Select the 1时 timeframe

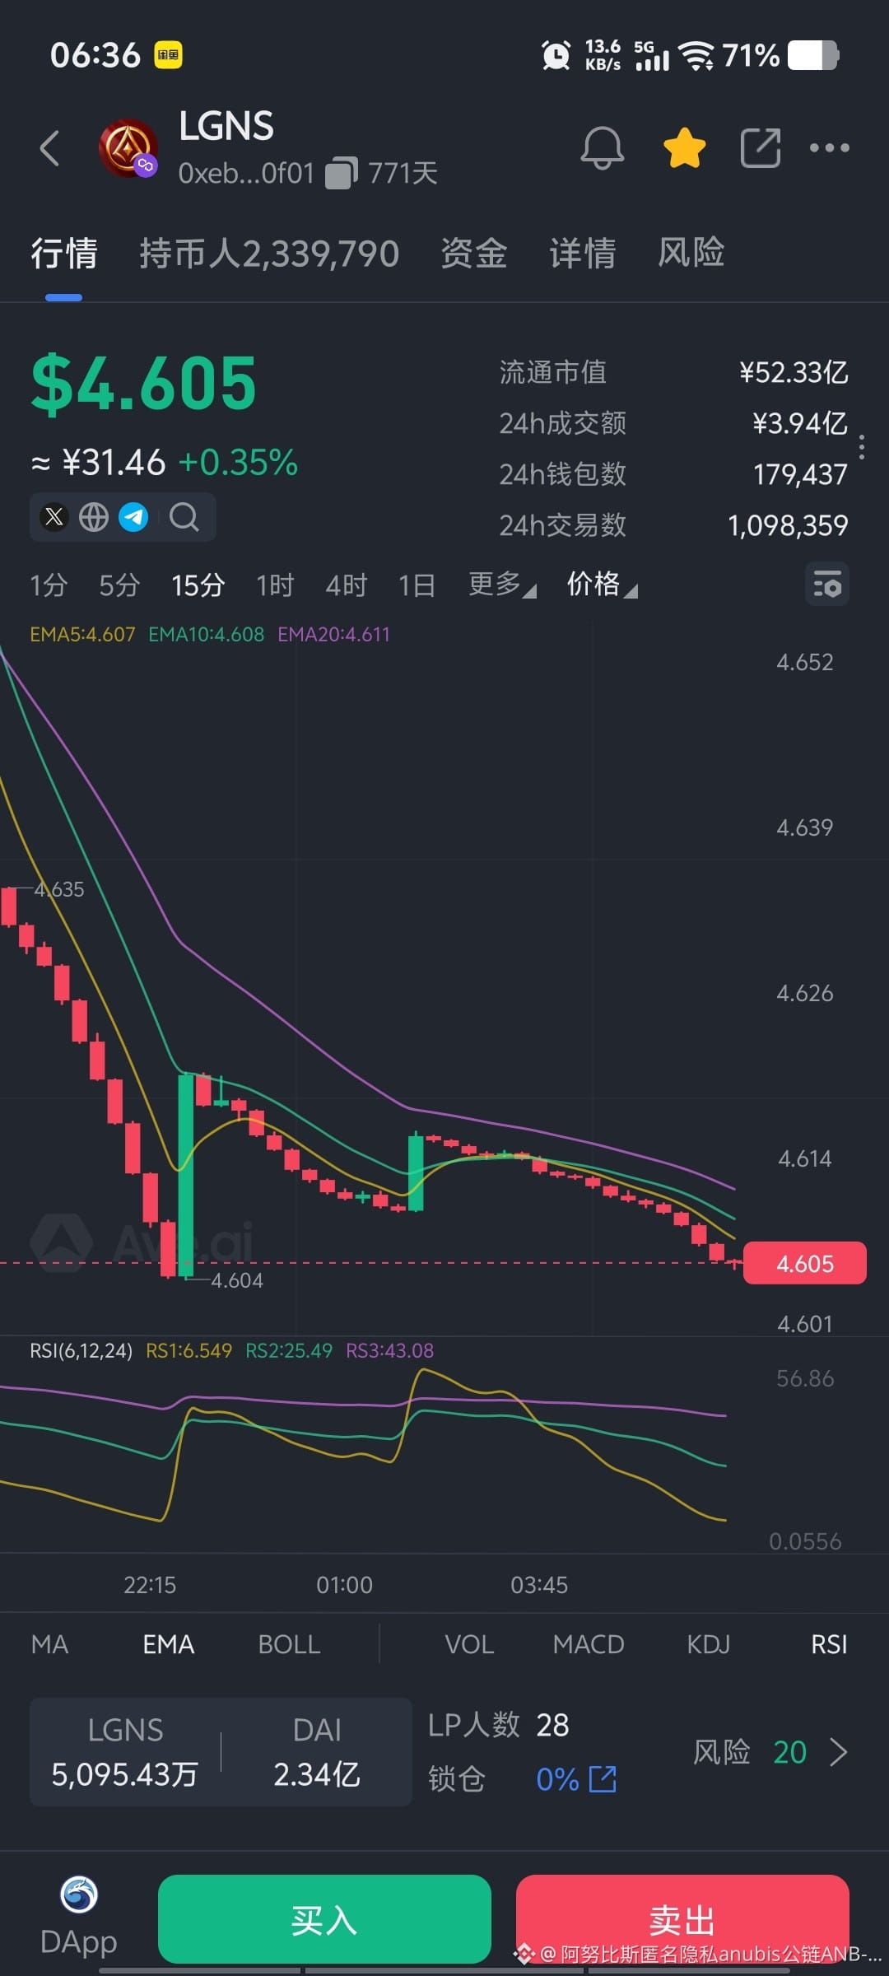click(x=275, y=585)
